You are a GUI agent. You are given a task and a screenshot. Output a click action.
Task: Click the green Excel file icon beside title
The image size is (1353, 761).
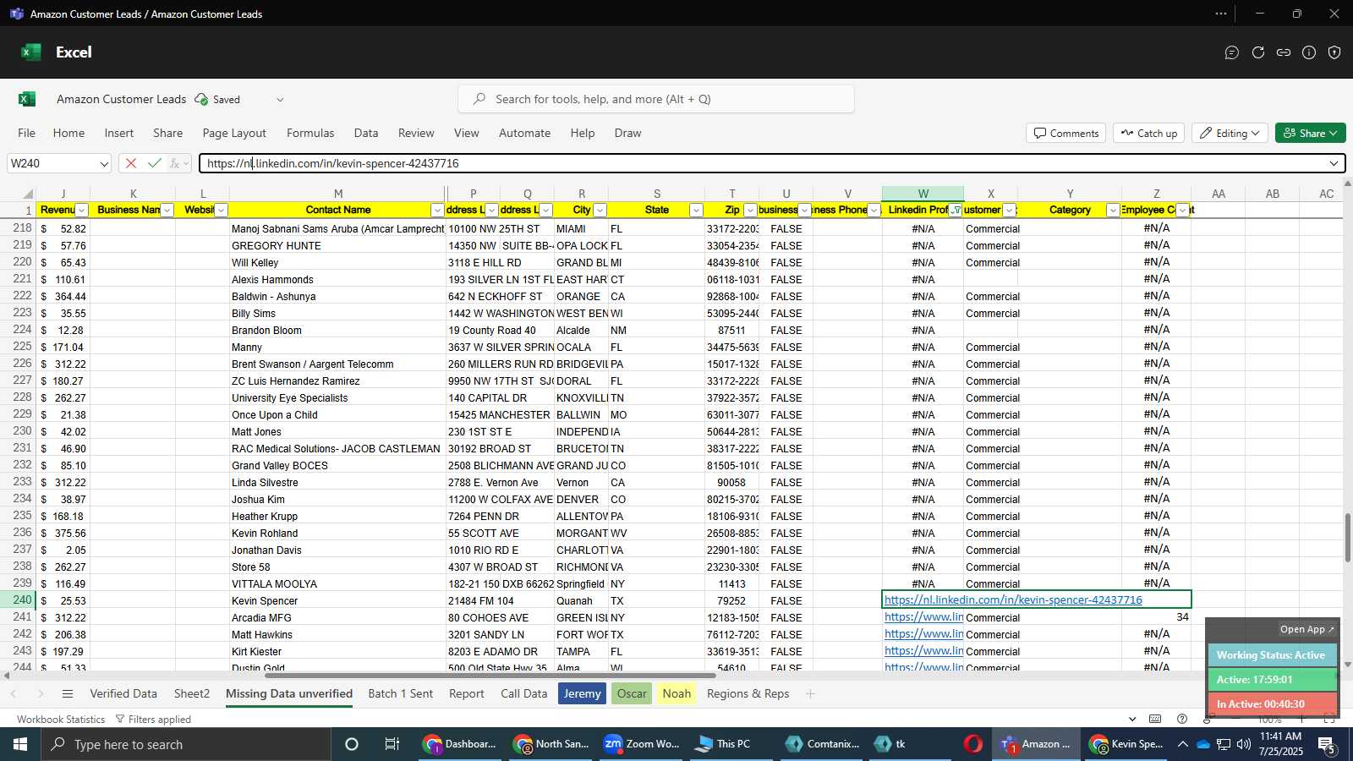pos(27,99)
